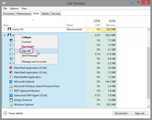This screenshot has width=152, height=120.
Task: Choose Sign off in the context menu
Action: pyautogui.click(x=36, y=51)
